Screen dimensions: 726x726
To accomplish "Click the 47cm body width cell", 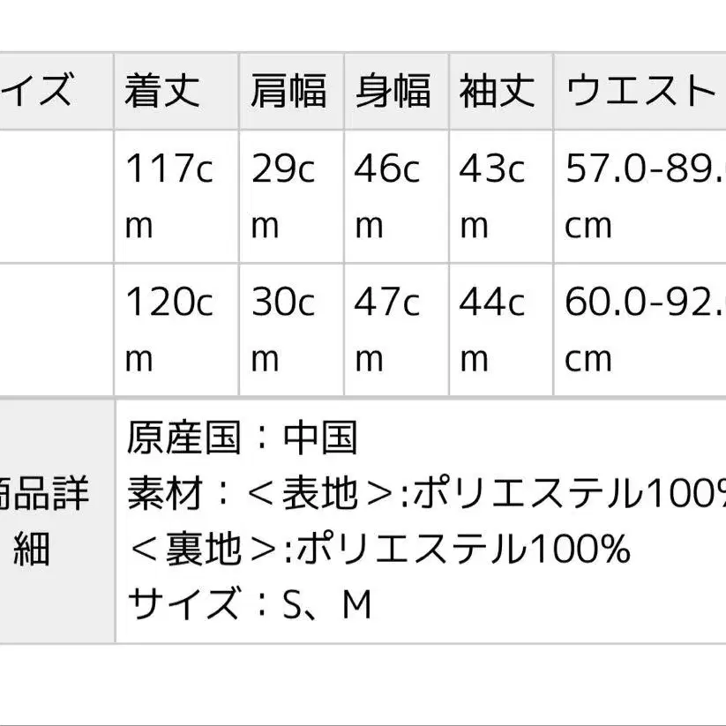I will (x=388, y=329).
